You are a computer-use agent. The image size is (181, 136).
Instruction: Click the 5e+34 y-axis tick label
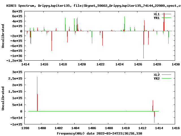coord(17,105)
